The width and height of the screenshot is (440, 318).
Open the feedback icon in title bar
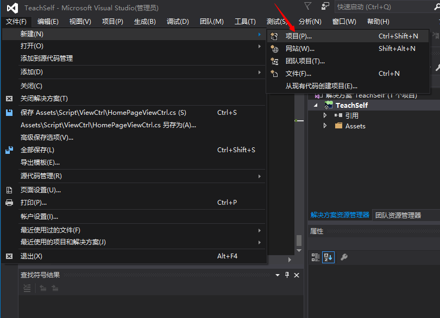pos(325,6)
